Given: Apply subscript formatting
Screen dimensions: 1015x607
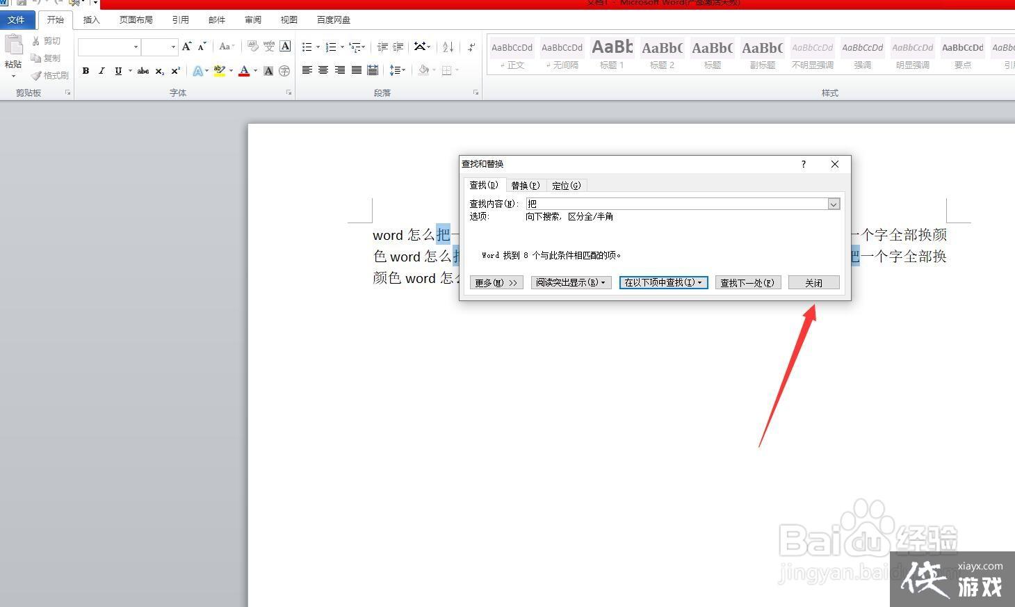Looking at the screenshot, I should [x=160, y=71].
